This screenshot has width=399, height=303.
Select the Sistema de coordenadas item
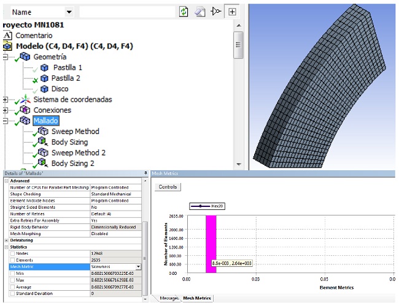[x=72, y=99]
